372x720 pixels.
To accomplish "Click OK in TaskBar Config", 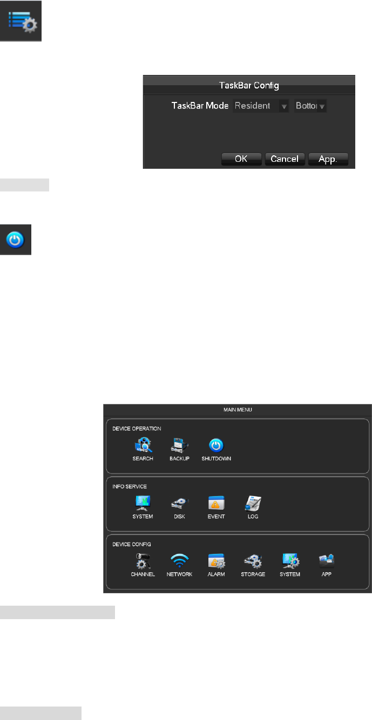I will click(241, 159).
